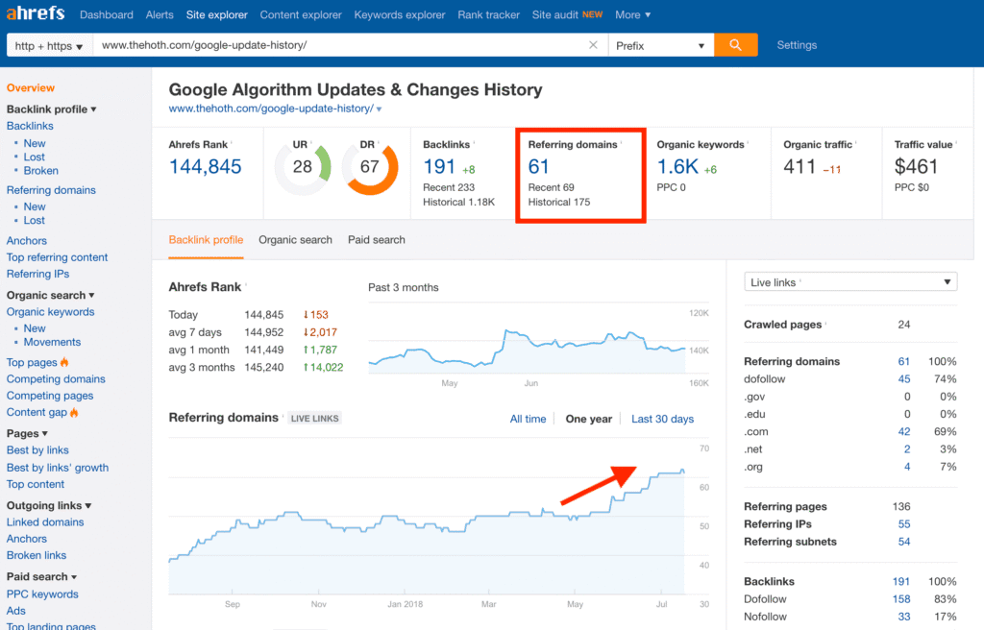
Task: Click inside the URL input field
Action: coord(288,44)
